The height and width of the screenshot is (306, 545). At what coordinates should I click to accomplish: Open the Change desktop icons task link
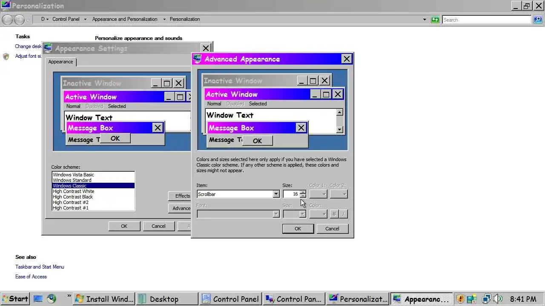[28, 46]
